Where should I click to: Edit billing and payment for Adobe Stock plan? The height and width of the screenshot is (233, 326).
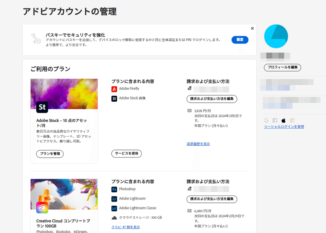212,99
